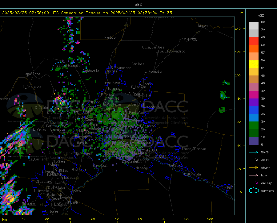This screenshot has width=277, height=223.
Task: Click the dBZ title at the top
Action: point(138,5)
